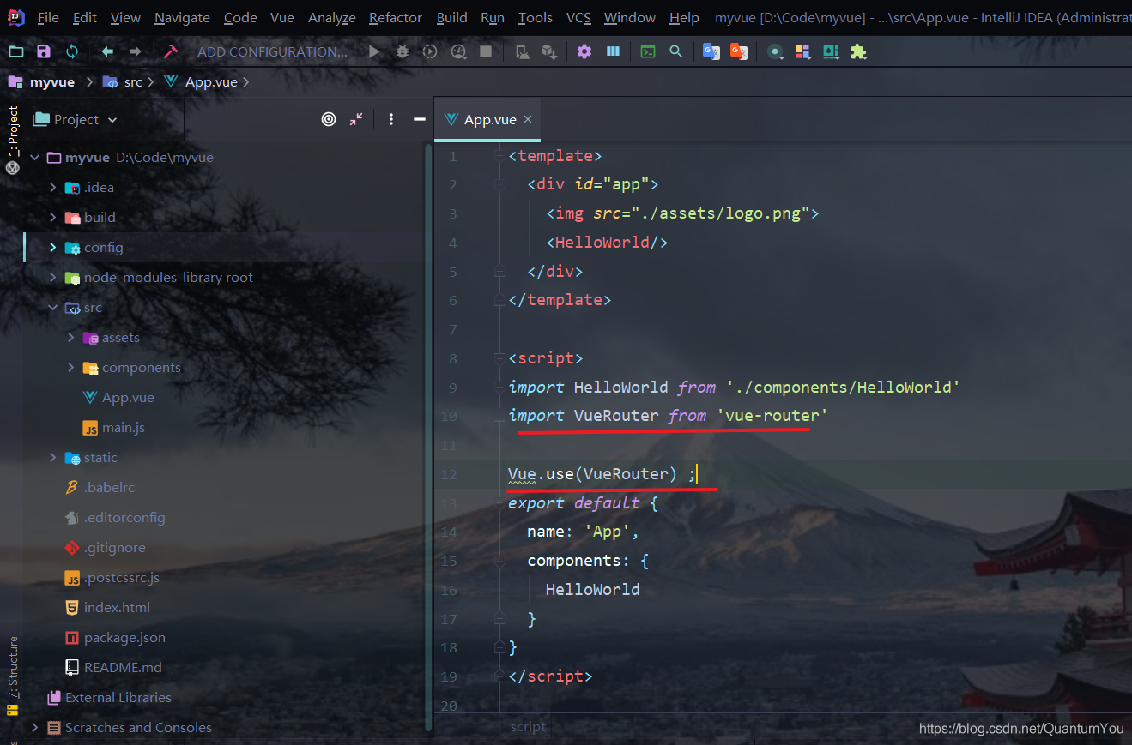Viewport: 1132px width, 745px height.
Task: Click the Stop square icon
Action: [486, 51]
